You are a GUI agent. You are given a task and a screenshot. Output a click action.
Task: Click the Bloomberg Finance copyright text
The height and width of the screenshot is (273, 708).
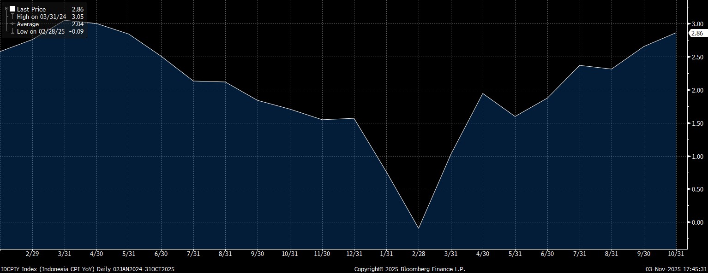pos(409,269)
